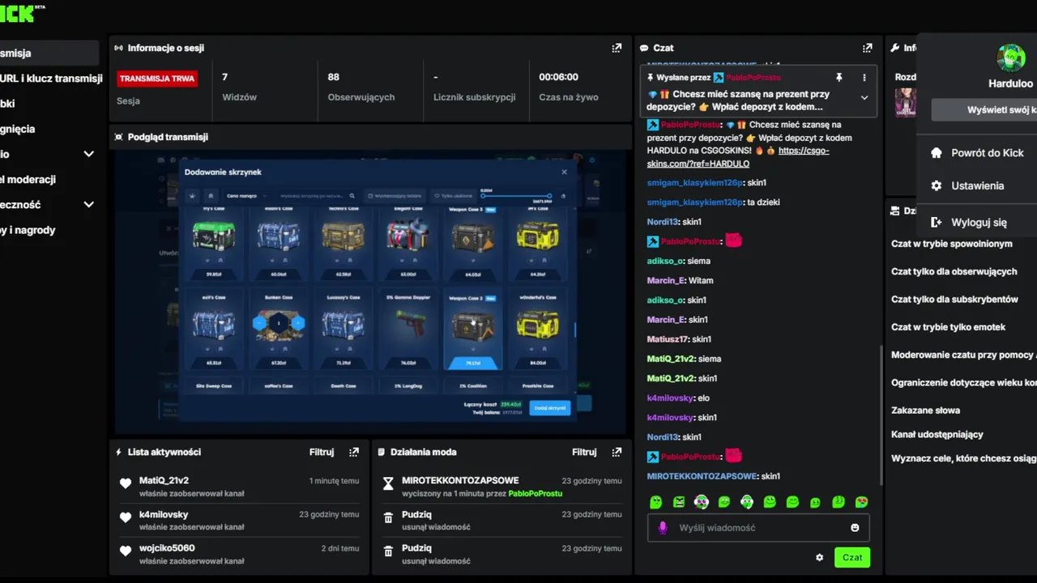Viewport: 1037px width, 583px height.
Task: Expand sidebar section chevron above Panel moderacji
Action: 89,154
